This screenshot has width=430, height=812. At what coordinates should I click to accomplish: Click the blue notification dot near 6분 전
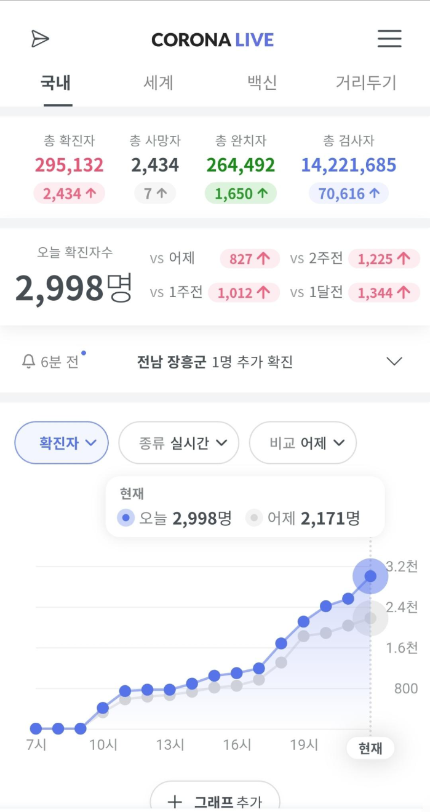[84, 352]
